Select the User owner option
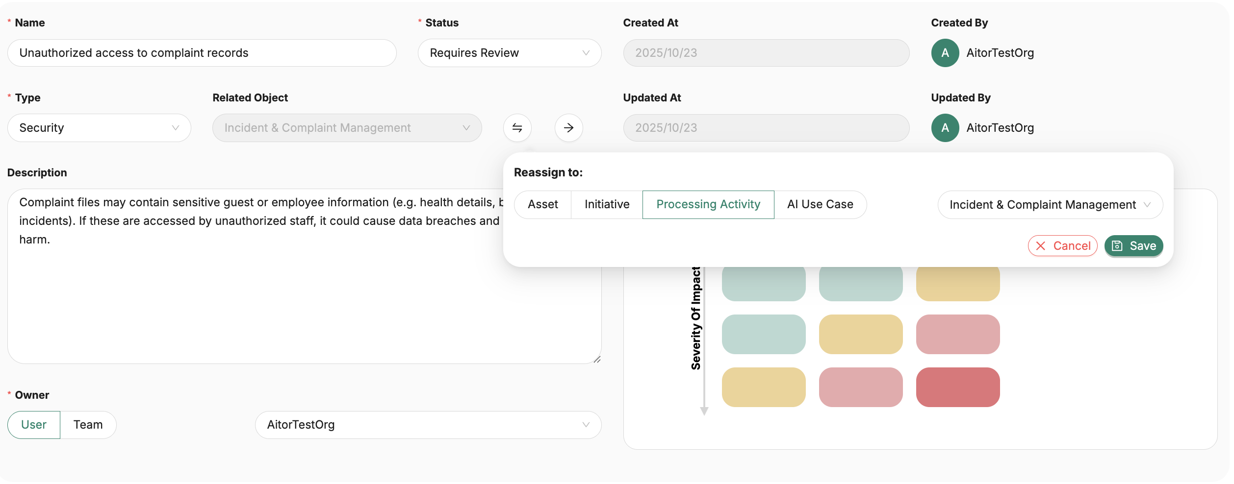This screenshot has height=484, width=1234. pyautogui.click(x=34, y=425)
